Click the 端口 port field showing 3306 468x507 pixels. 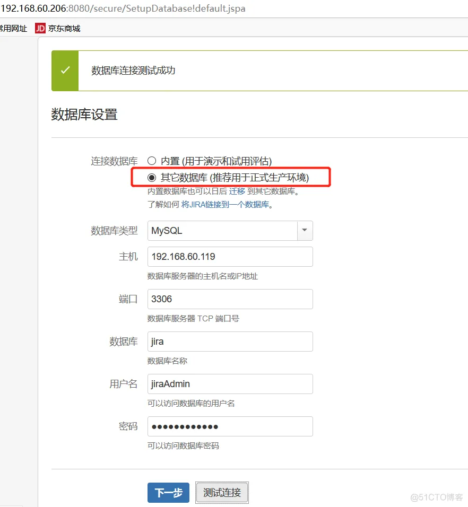point(230,299)
